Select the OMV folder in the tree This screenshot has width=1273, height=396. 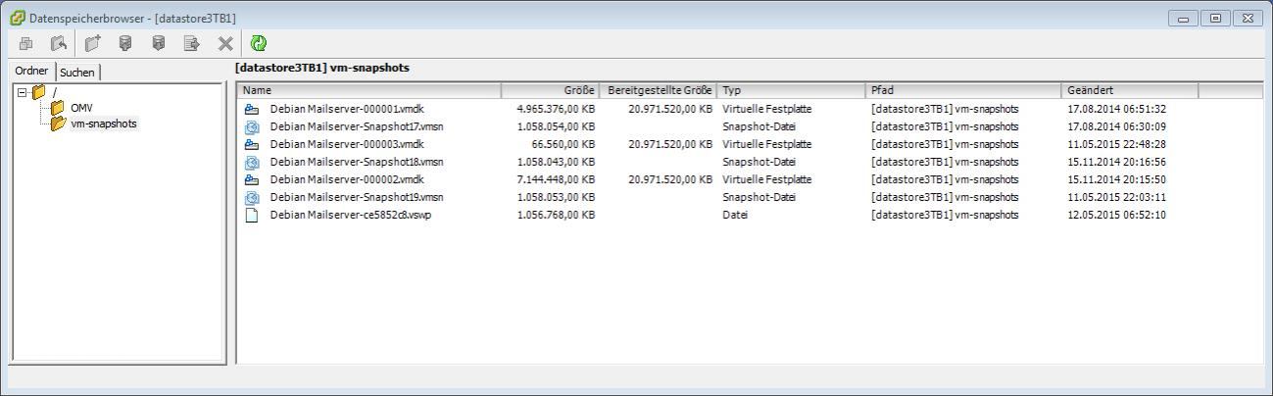coord(81,108)
